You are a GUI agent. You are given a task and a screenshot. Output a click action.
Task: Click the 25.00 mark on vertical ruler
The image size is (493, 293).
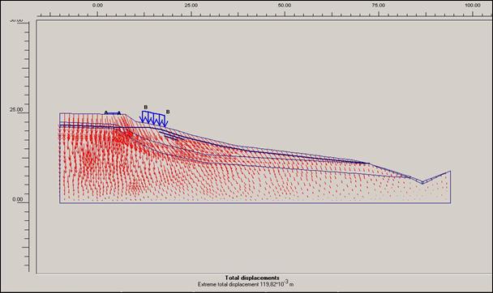pos(16,110)
